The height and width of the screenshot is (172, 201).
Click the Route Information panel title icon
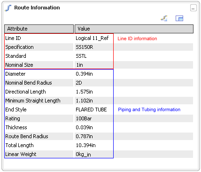tap(8, 8)
